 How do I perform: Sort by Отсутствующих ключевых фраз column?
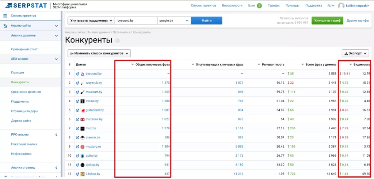[217, 64]
